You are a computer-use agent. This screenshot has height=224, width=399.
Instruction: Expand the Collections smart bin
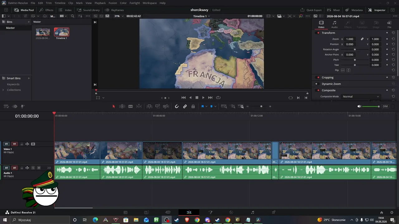[3, 90]
